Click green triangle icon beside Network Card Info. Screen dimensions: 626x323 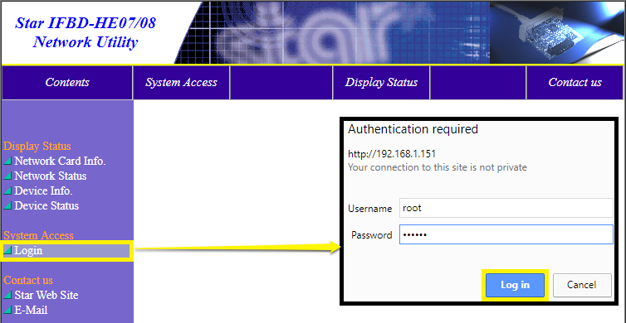(x=7, y=161)
